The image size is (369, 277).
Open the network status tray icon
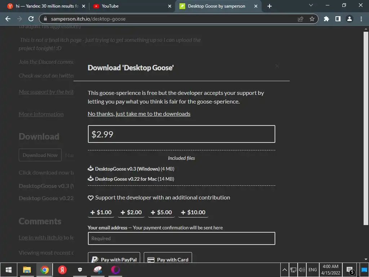click(293, 270)
